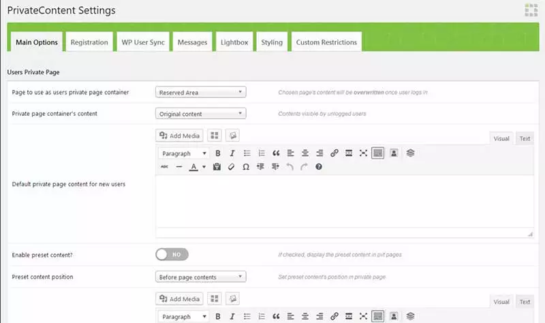
Task: Select the Main Options tab
Action: tap(37, 42)
